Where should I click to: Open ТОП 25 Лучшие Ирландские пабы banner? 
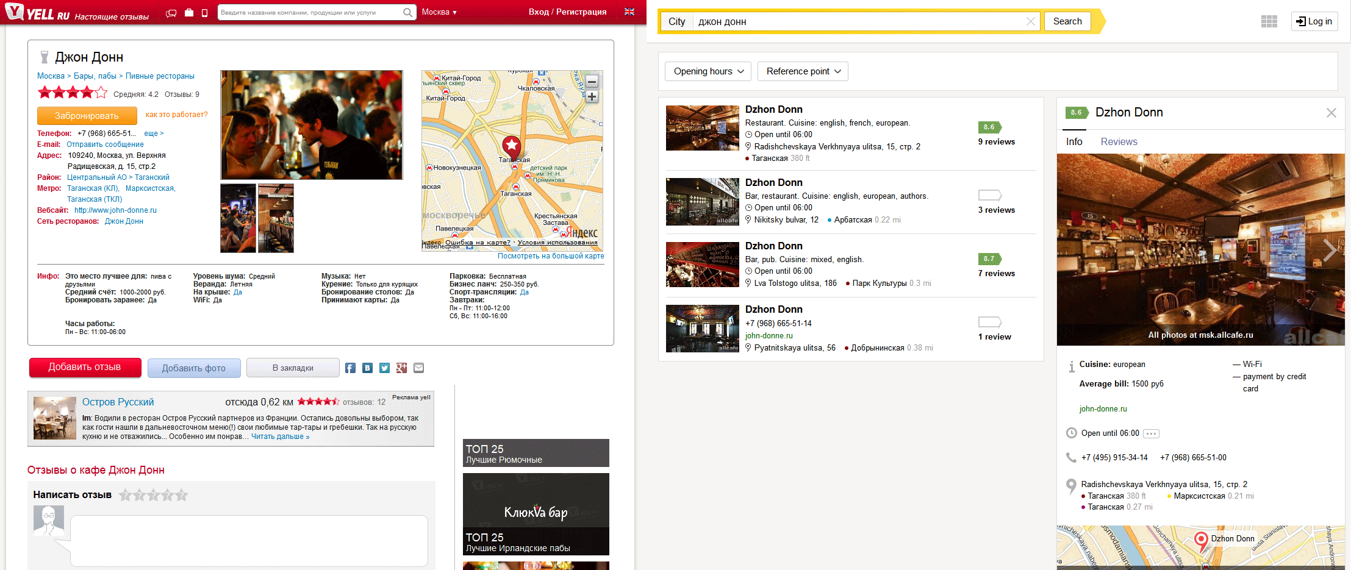coord(536,514)
